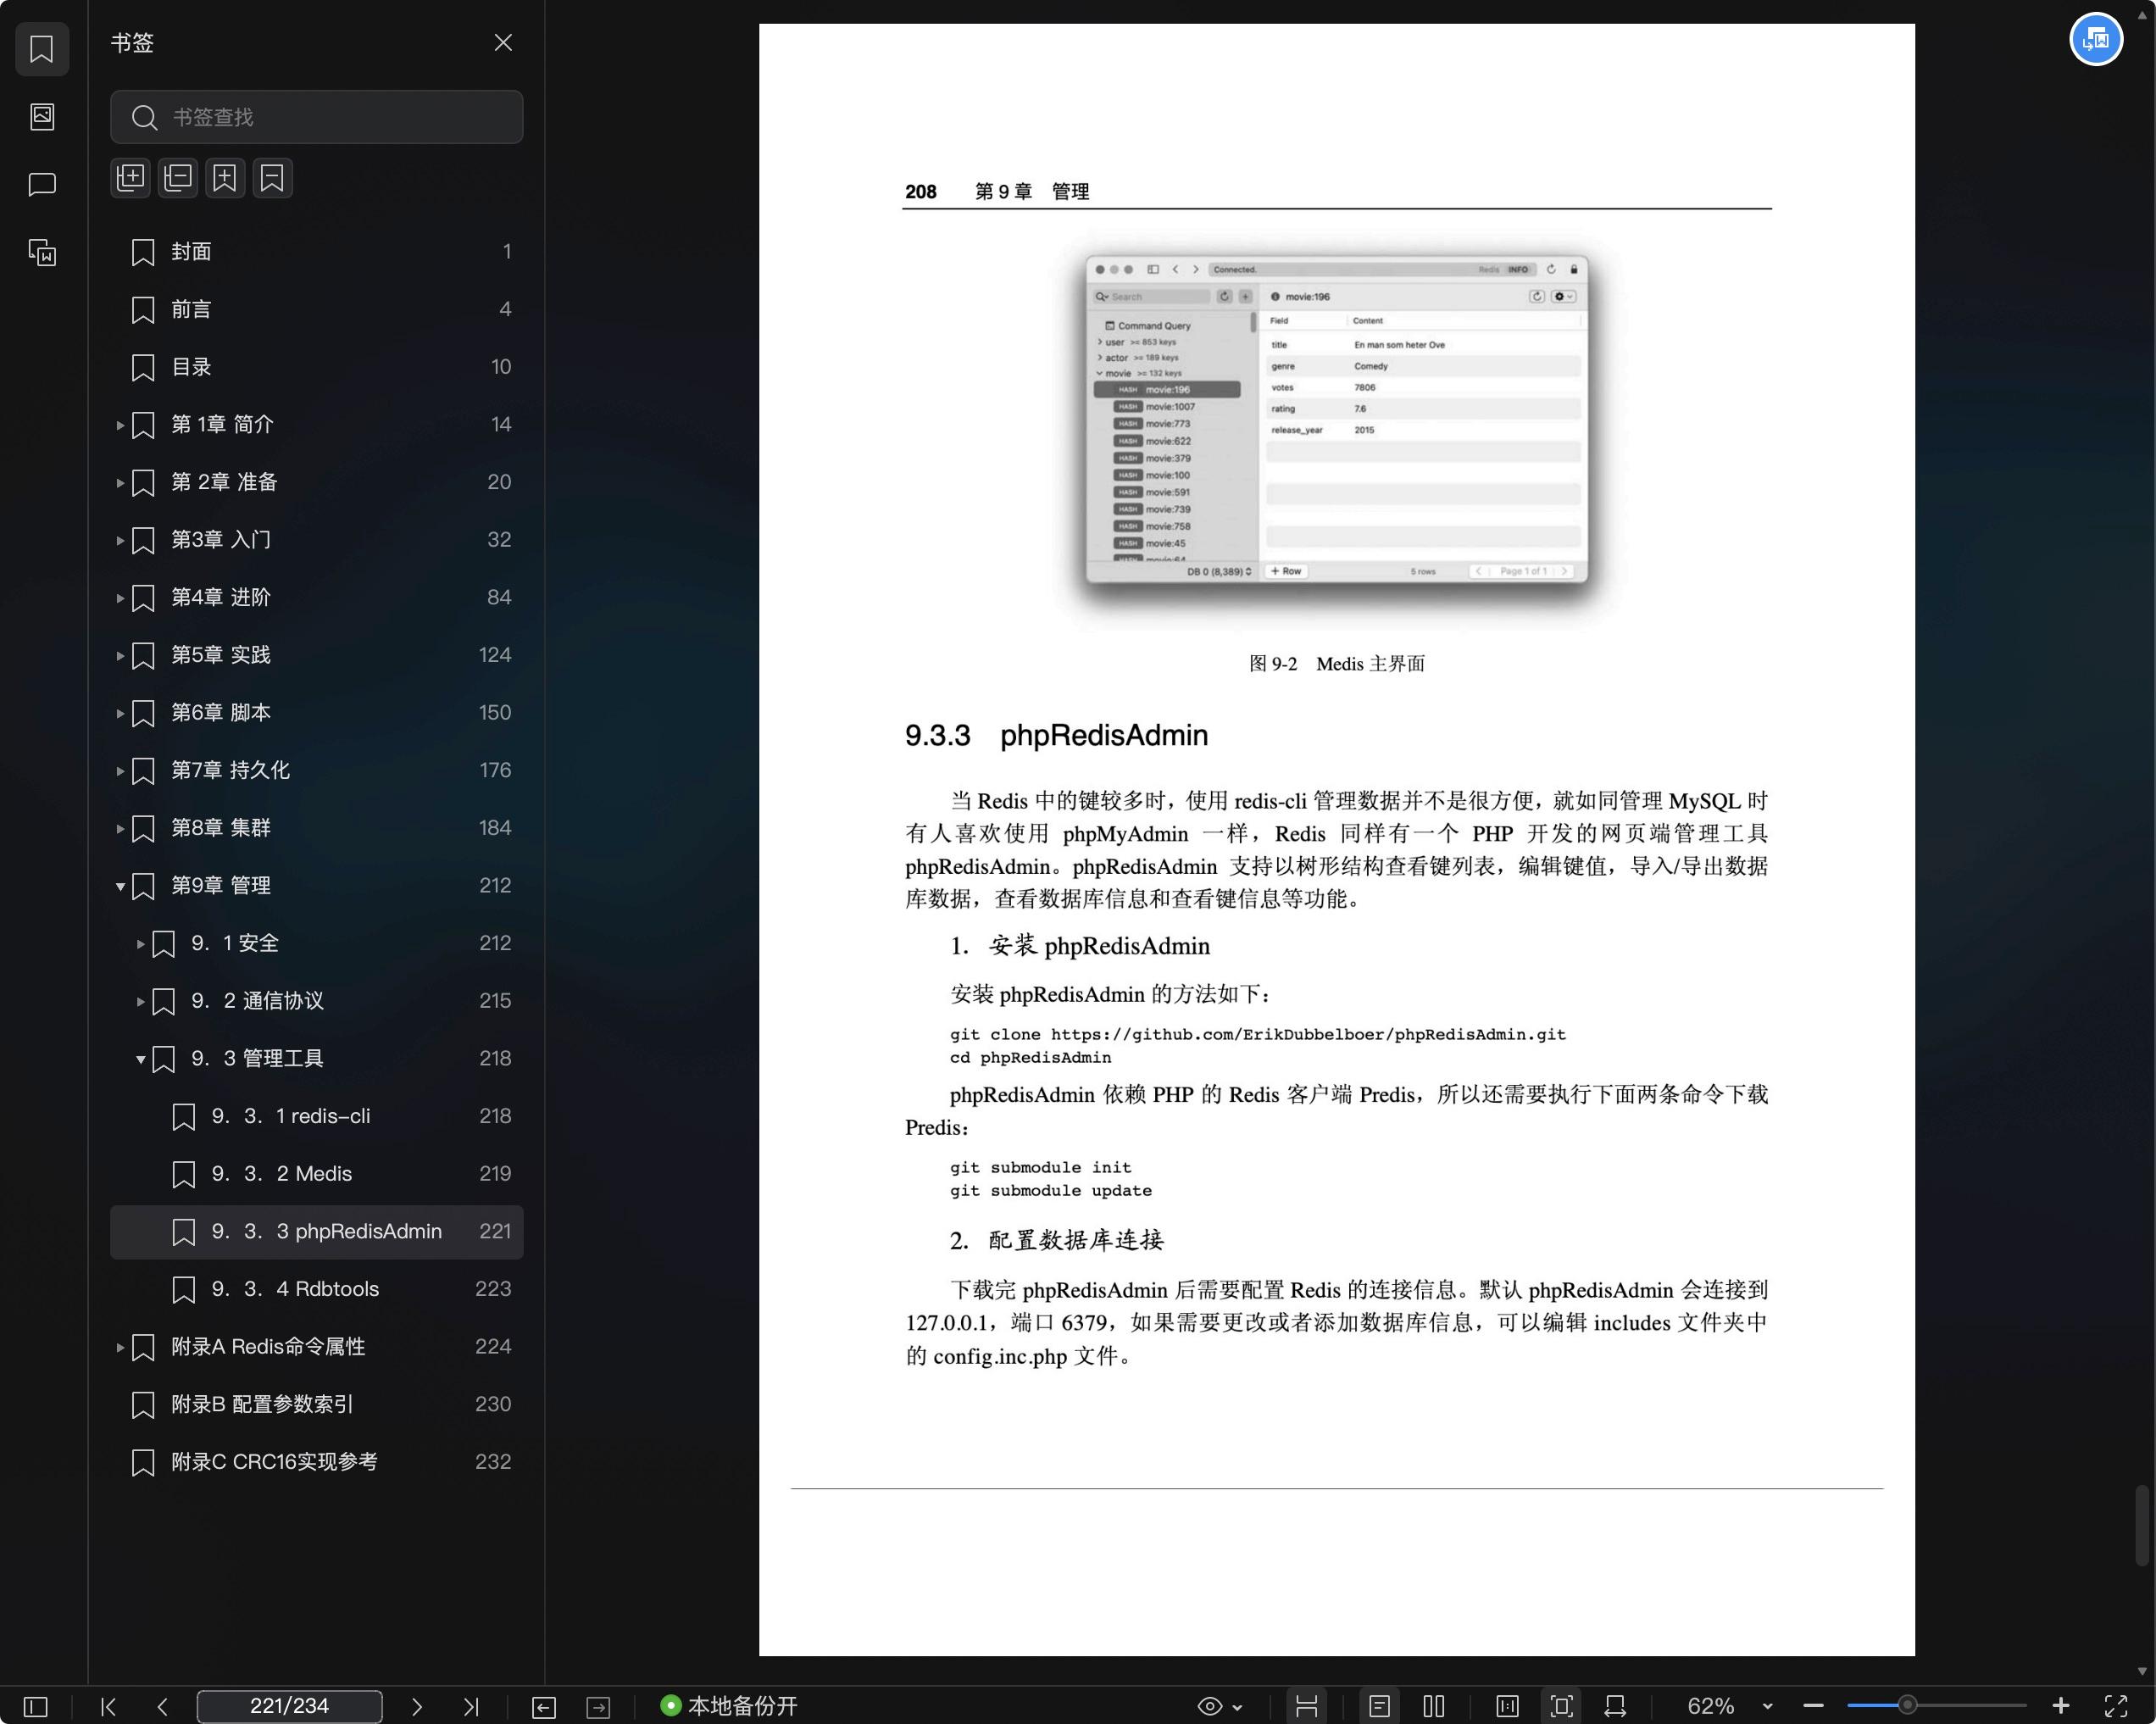This screenshot has height=1724, width=2156.
Task: Remove bookmark using minus-bookmark icon
Action: [272, 178]
